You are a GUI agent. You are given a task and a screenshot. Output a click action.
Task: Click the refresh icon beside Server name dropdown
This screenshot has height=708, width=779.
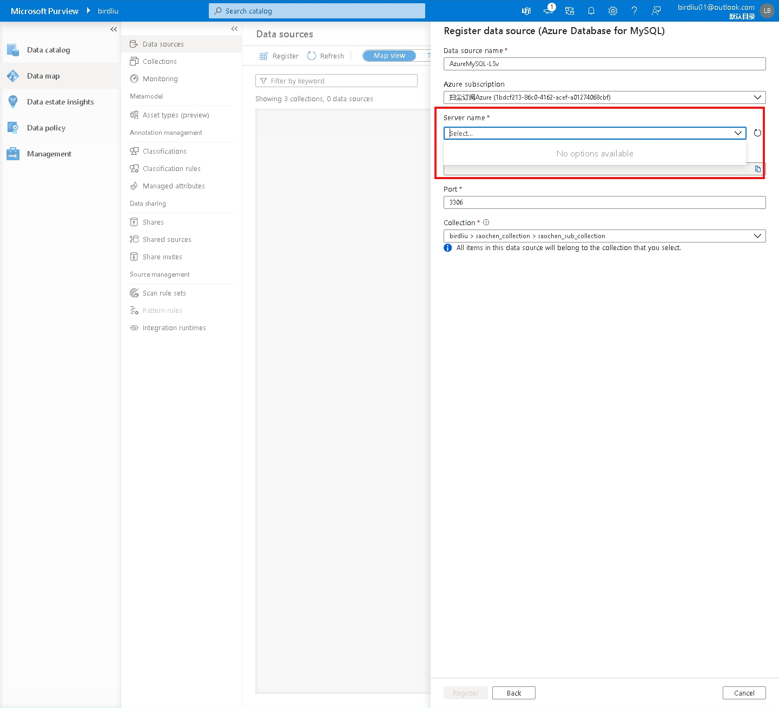(x=757, y=133)
